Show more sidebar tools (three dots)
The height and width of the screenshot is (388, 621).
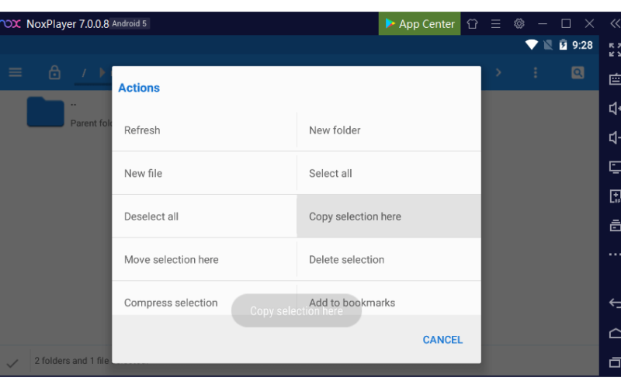coord(615,255)
